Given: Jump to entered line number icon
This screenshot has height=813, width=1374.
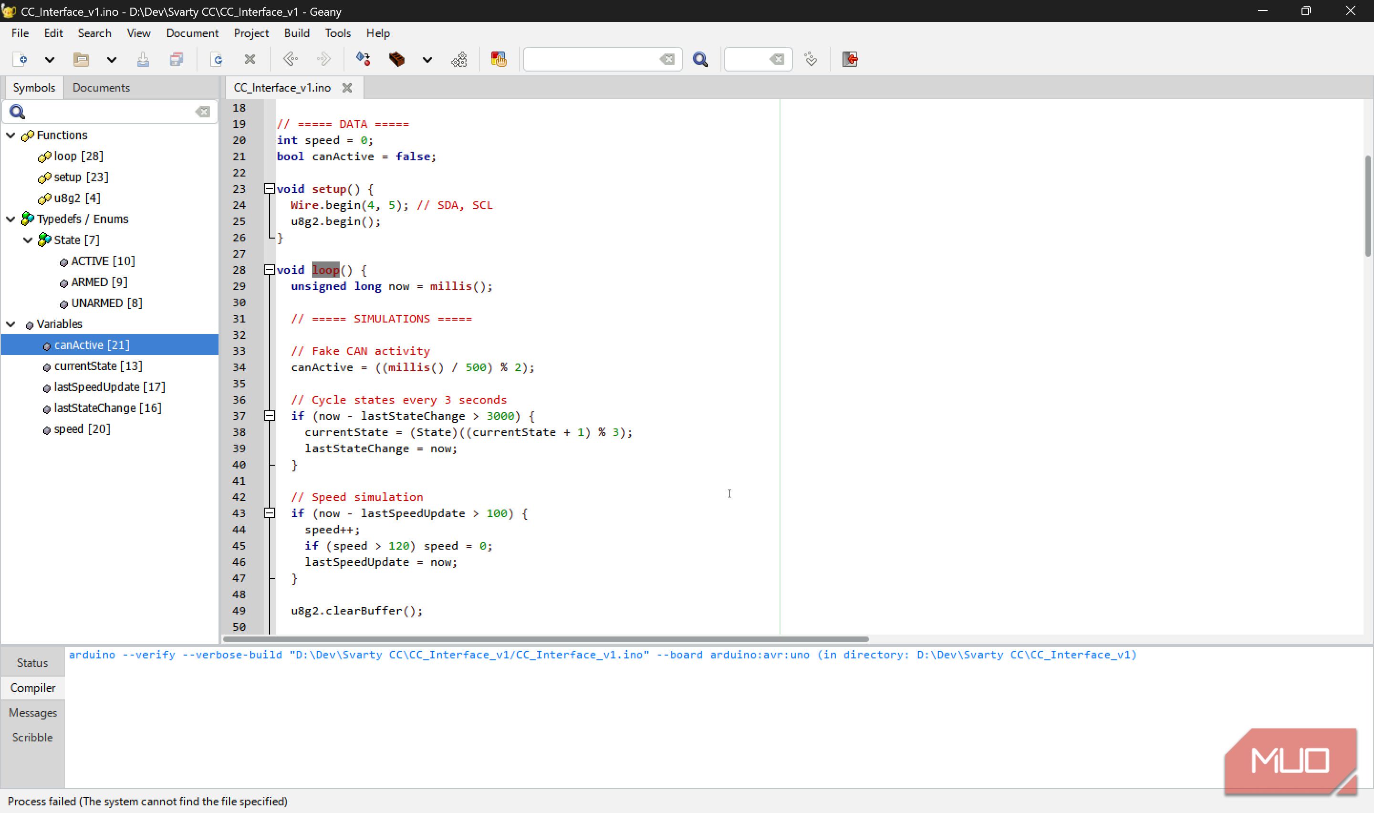Looking at the screenshot, I should pyautogui.click(x=811, y=59).
